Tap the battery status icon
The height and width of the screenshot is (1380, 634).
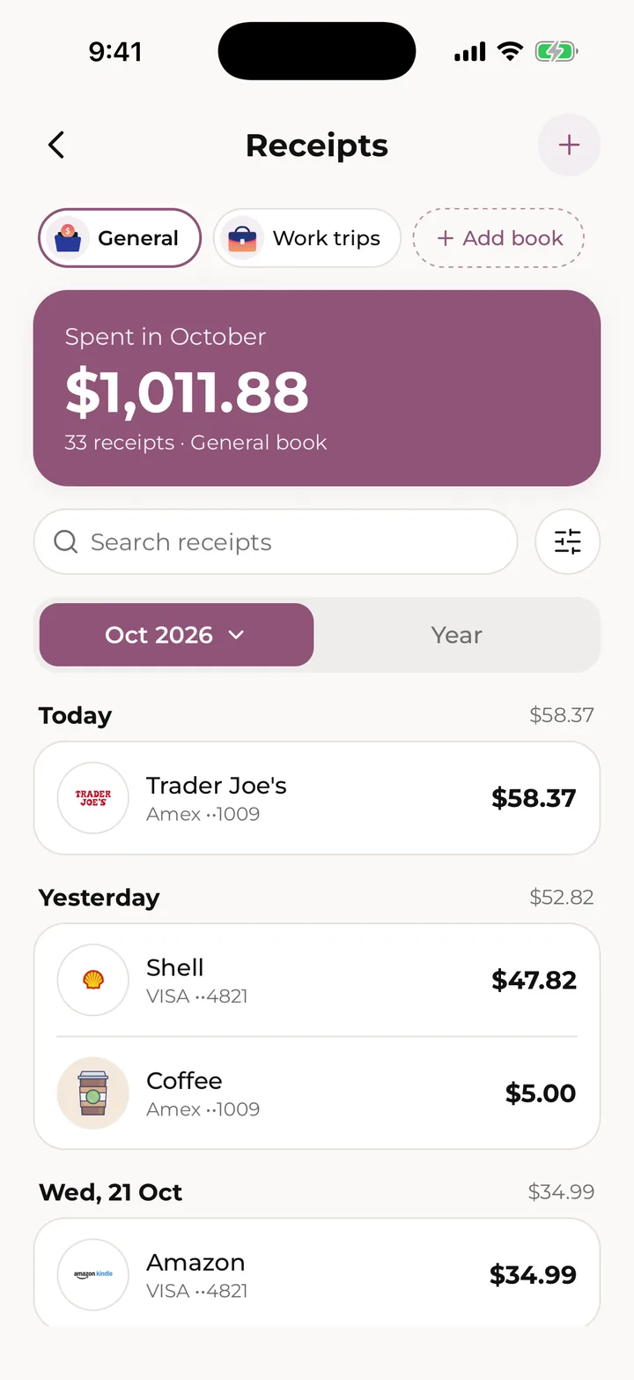pos(556,52)
